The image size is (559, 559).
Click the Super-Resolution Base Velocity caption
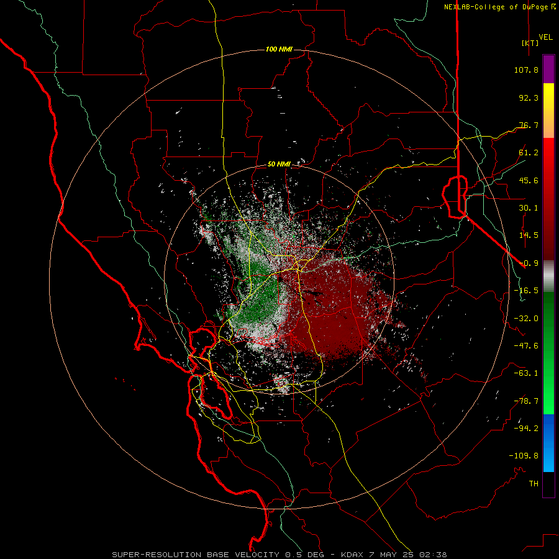point(279,555)
